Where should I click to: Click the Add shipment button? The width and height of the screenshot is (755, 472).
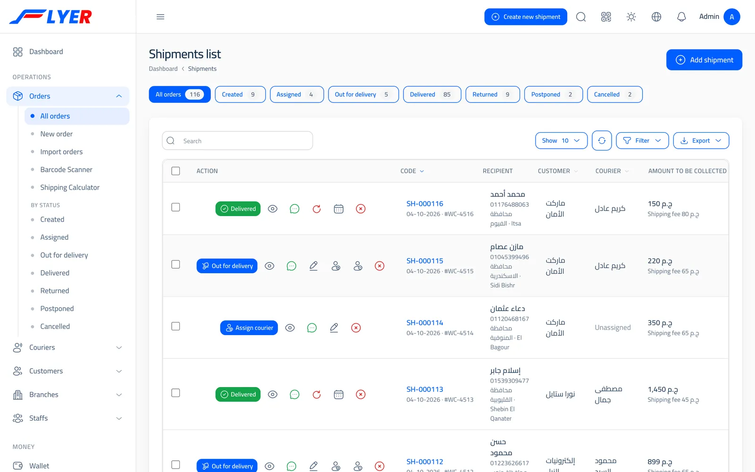tap(704, 60)
